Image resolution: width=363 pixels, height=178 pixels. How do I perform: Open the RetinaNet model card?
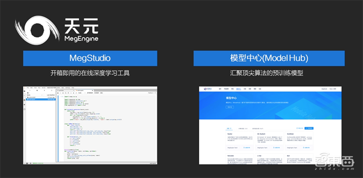[240, 159]
